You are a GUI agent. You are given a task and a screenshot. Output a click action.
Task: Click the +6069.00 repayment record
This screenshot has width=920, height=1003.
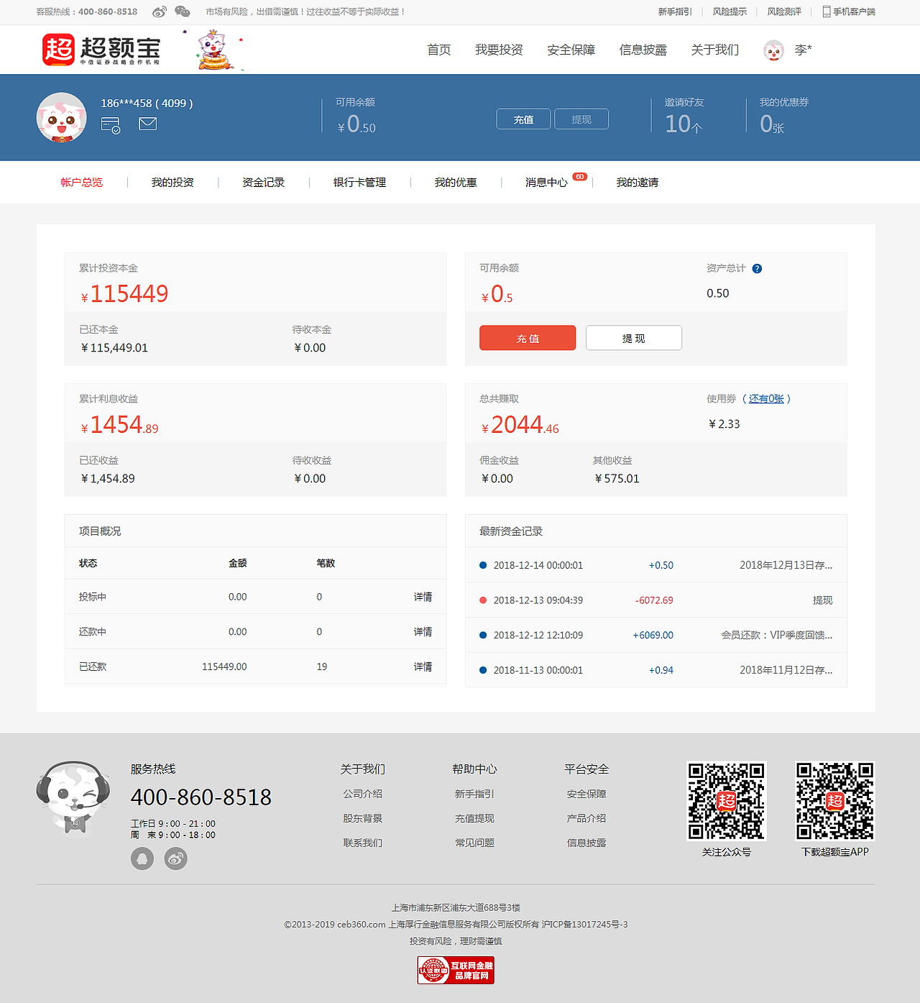(656, 636)
